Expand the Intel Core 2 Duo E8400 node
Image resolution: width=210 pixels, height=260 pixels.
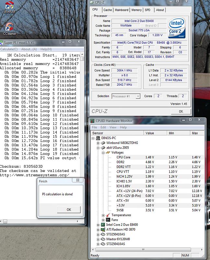pyautogui.click(x=98, y=225)
